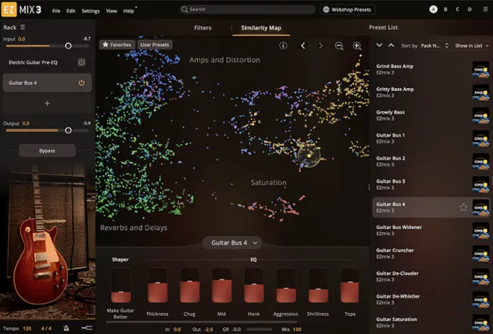Image resolution: width=493 pixels, height=334 pixels.
Task: Select state slot C
Action: [457, 9]
